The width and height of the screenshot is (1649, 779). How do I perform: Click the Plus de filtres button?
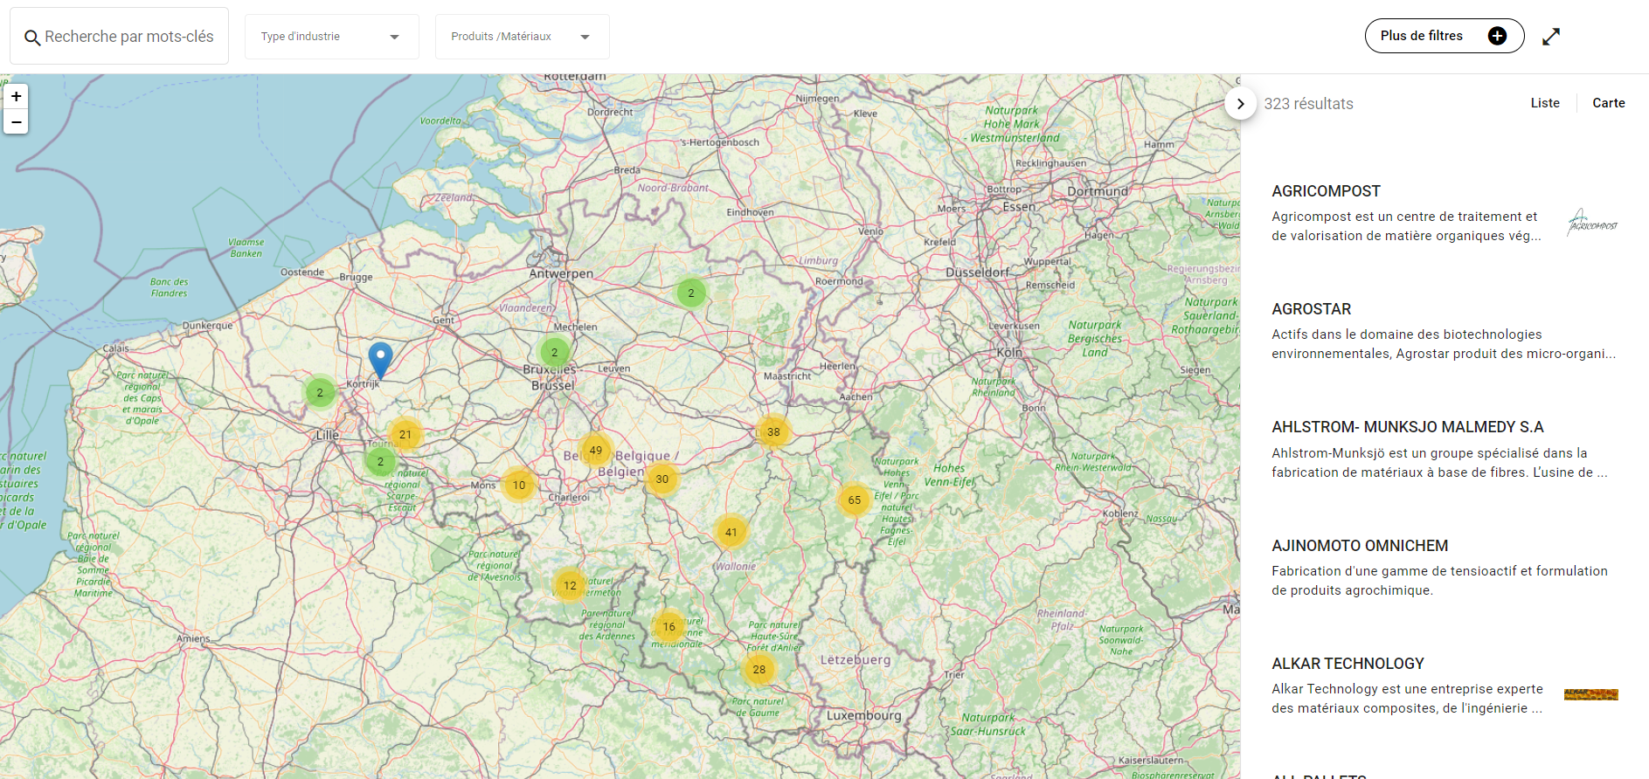[x=1445, y=36]
